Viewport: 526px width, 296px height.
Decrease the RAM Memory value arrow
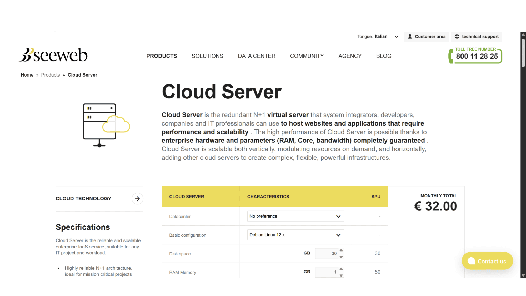[341, 275]
